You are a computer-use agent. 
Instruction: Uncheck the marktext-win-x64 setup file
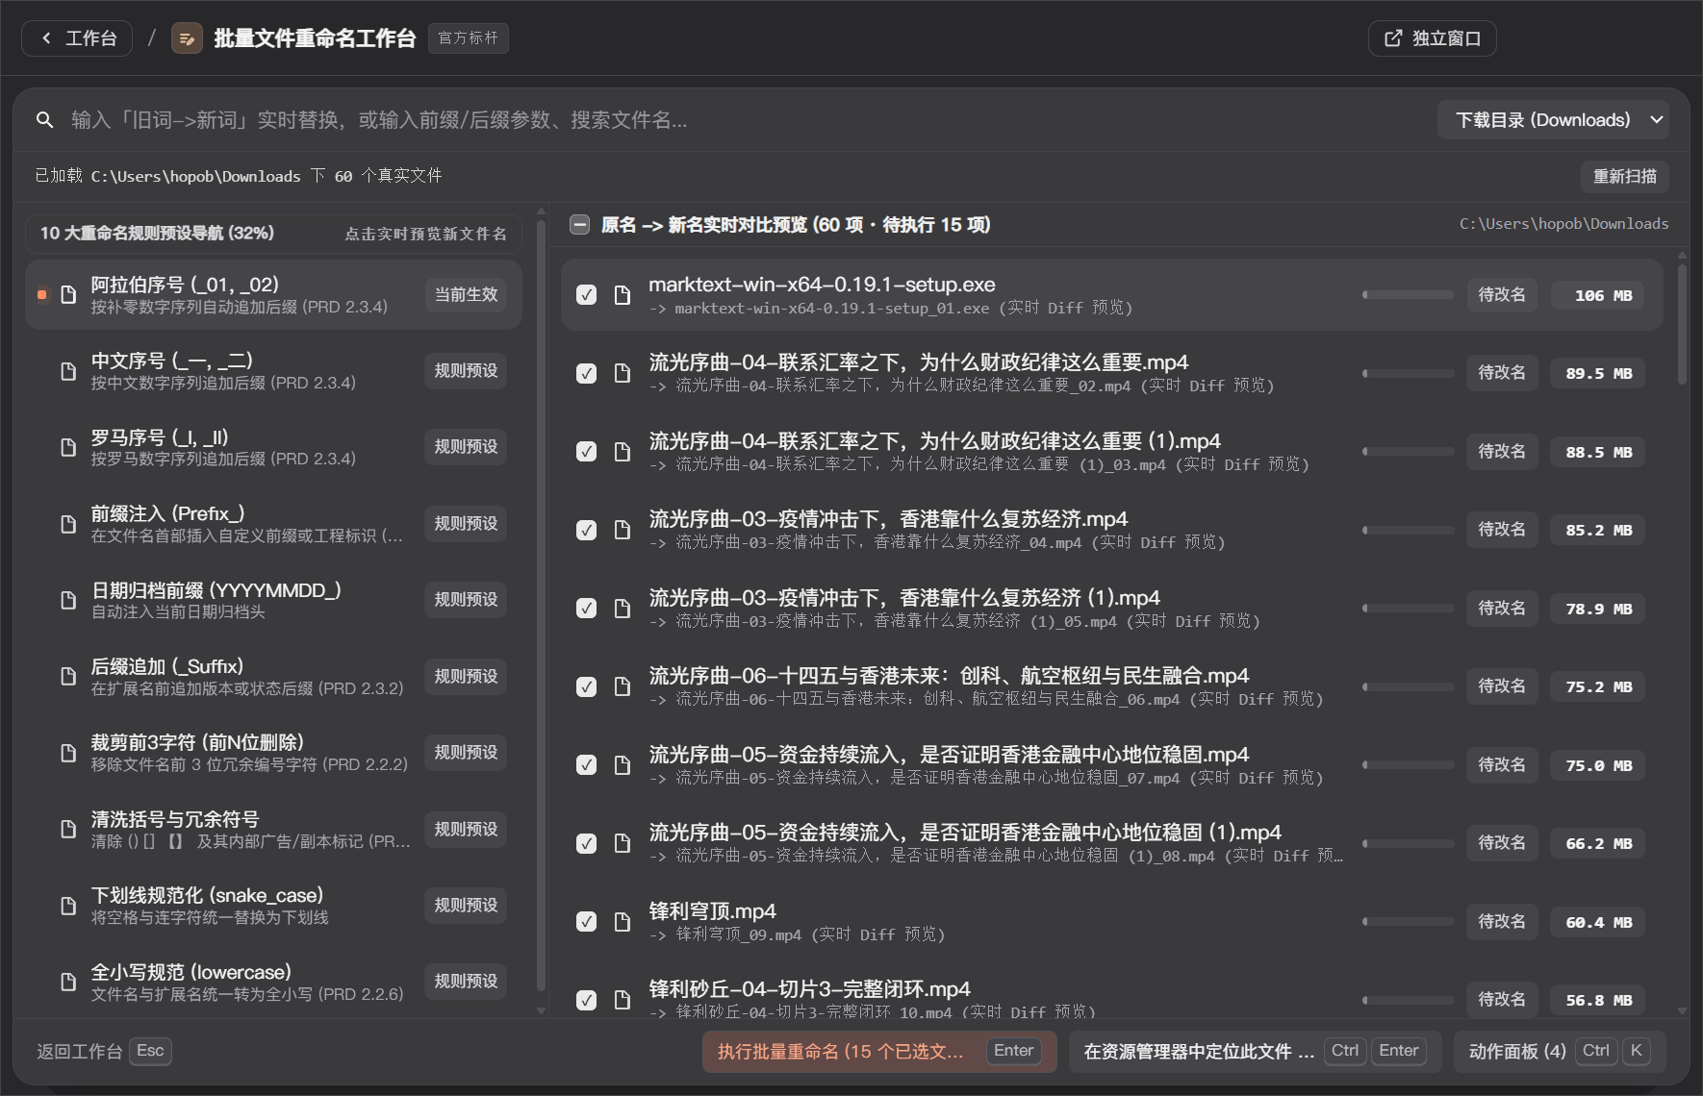(586, 295)
